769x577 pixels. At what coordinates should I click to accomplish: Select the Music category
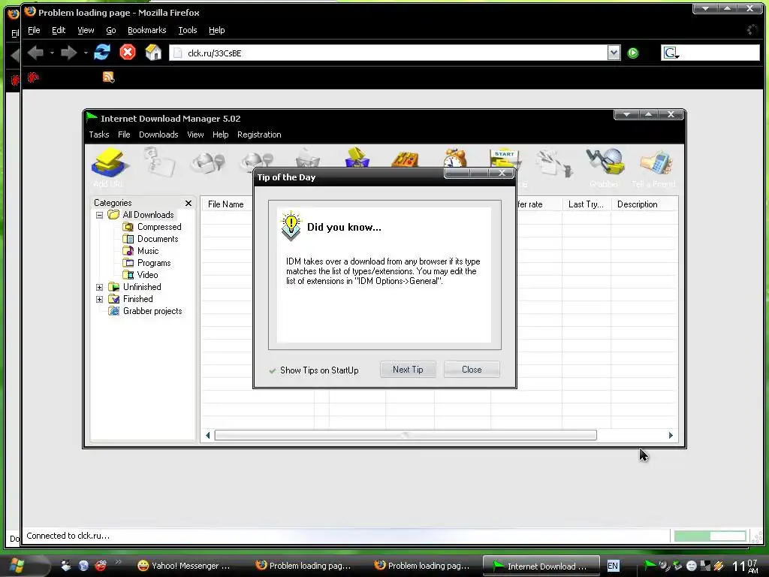coord(148,251)
